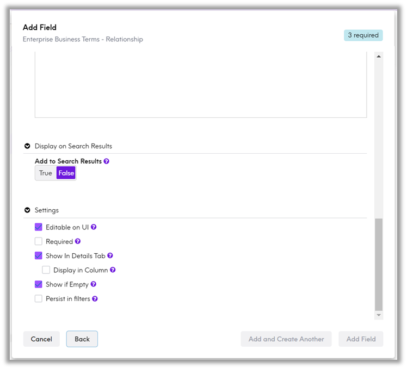The height and width of the screenshot is (369, 407).
Task: Set Add to Search Results to True
Action: coord(46,173)
